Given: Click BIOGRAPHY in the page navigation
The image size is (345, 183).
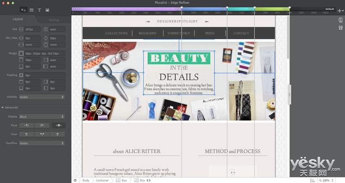Looking at the screenshot, I should 148,33.
